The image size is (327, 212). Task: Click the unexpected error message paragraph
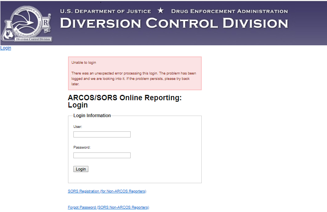134,79
